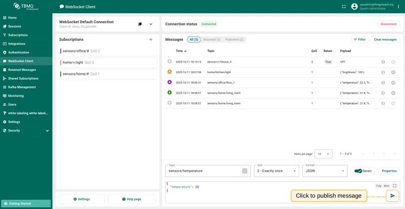Show Received (3) messages

point(212,40)
